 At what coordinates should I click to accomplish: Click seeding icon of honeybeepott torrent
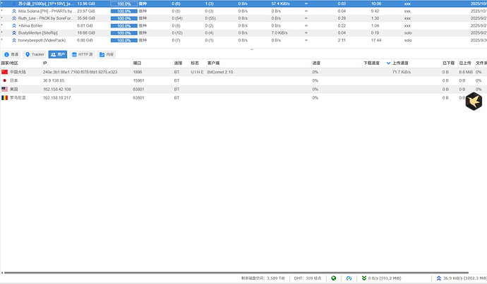pyautogui.click(x=13, y=40)
